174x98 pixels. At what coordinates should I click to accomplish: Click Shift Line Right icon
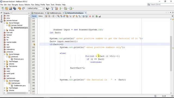86,16
